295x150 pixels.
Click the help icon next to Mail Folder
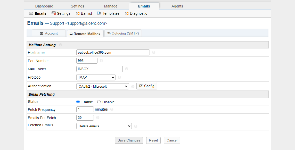(x=127, y=69)
